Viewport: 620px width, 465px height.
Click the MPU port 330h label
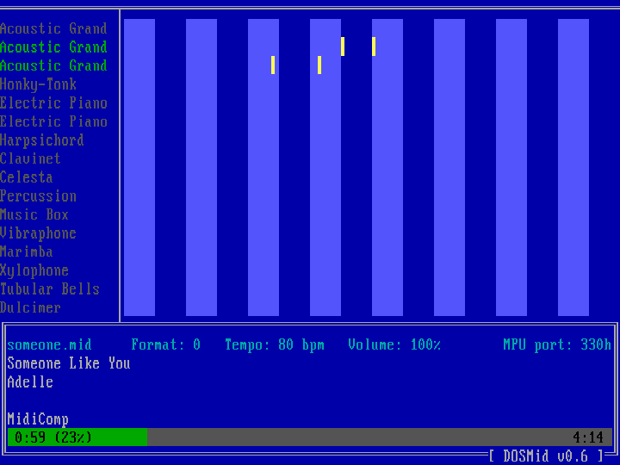point(557,344)
